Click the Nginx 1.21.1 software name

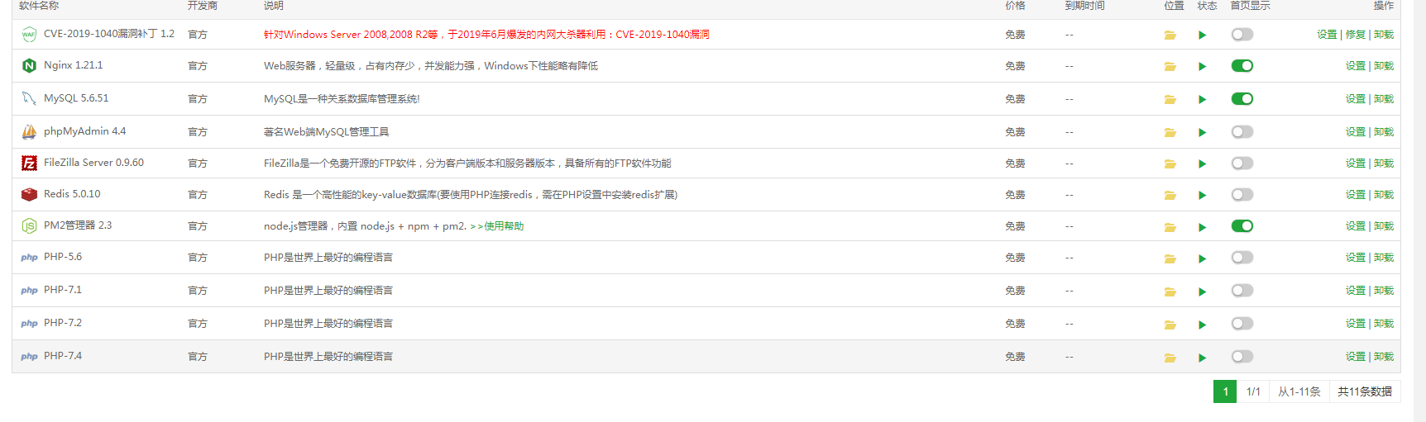[74, 65]
